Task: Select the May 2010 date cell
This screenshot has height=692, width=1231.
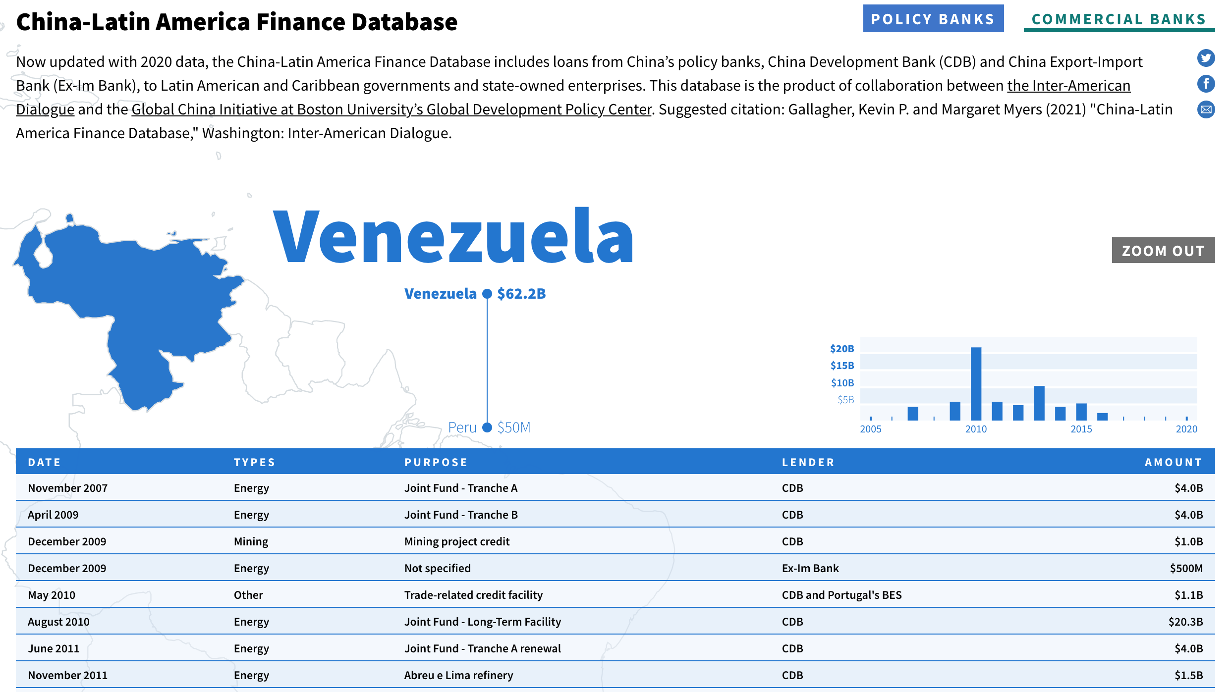Action: 52,595
